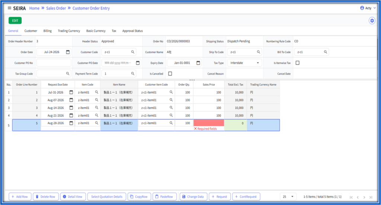Expand the Tax Type Interstate dropdown
The width and height of the screenshot is (381, 205).
tap(245, 63)
